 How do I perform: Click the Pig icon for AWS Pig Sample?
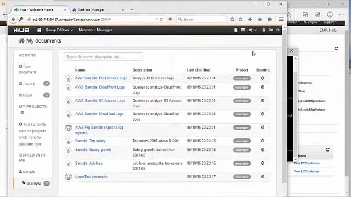69,128
